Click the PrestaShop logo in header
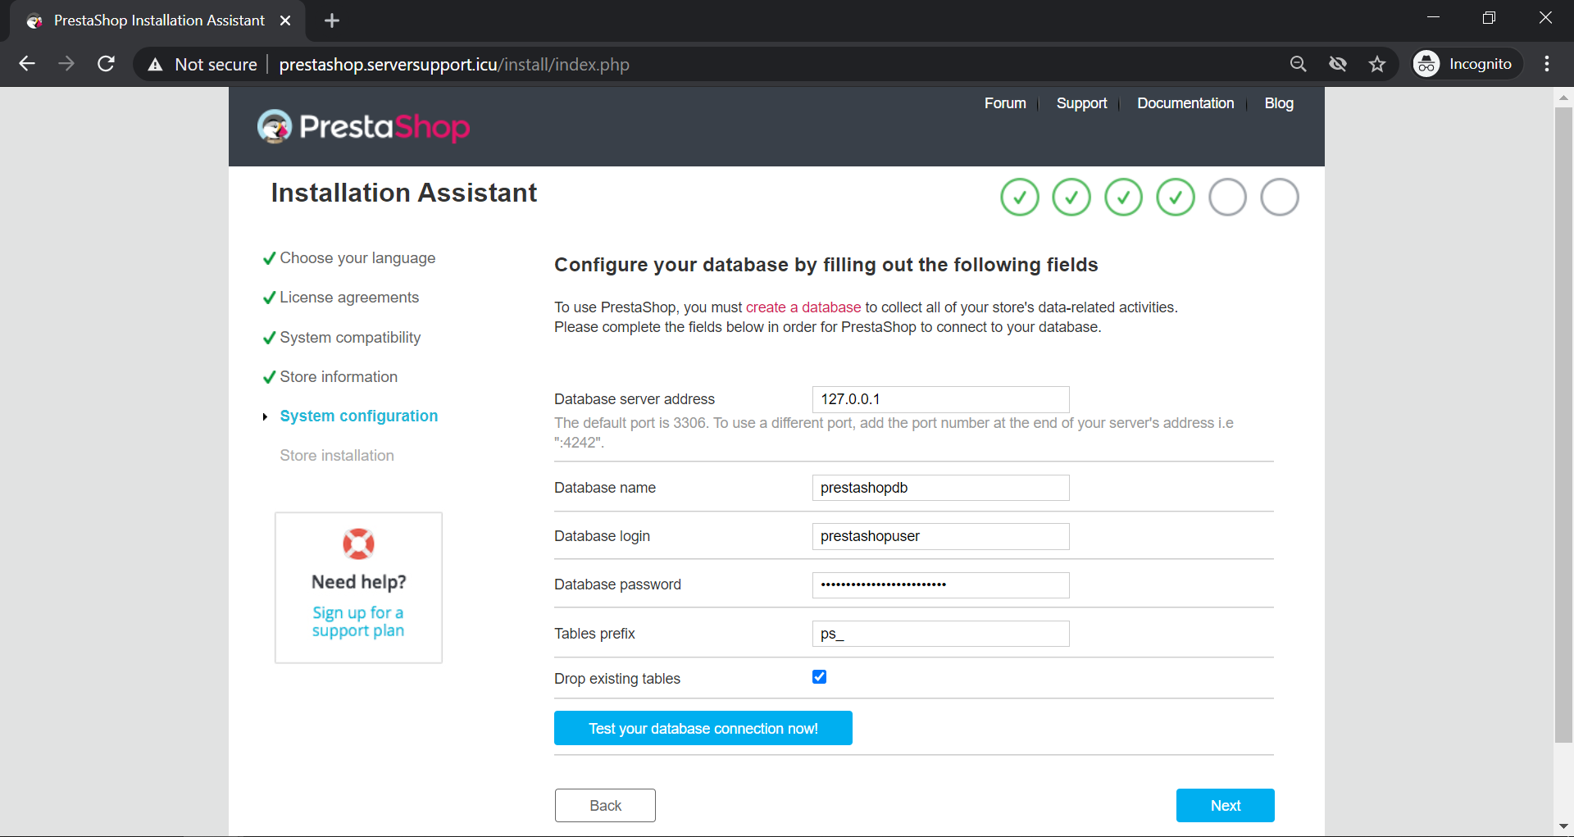The width and height of the screenshot is (1574, 837). [363, 127]
